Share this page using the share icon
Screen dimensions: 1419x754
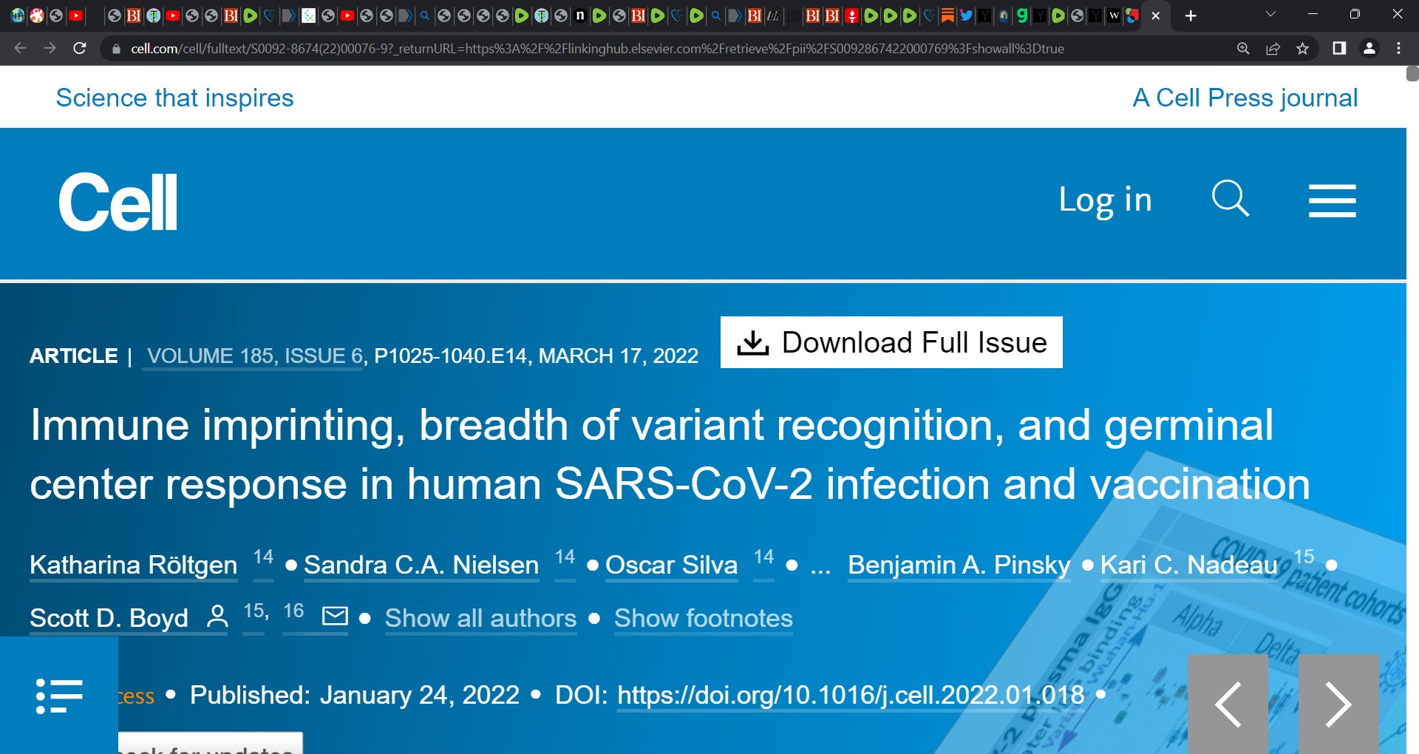click(1273, 48)
